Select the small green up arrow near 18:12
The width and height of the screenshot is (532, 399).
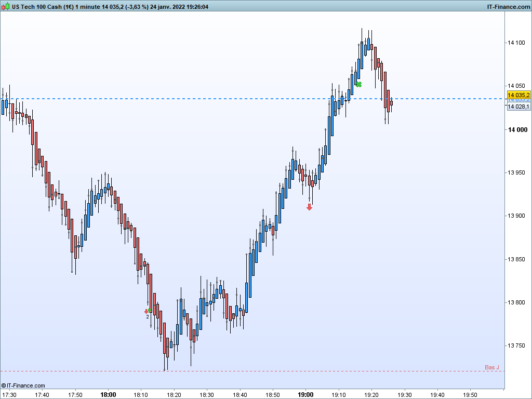150,311
